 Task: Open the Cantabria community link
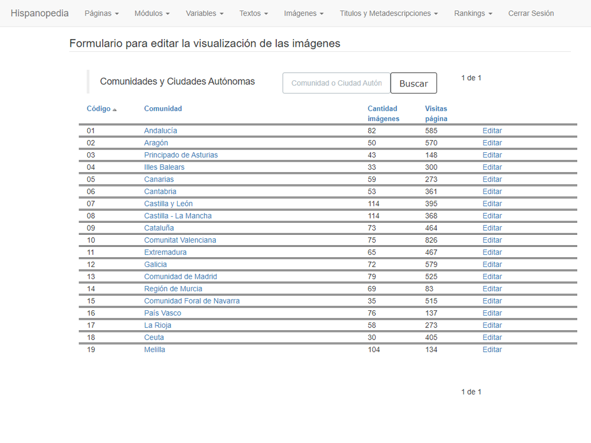pyautogui.click(x=160, y=192)
